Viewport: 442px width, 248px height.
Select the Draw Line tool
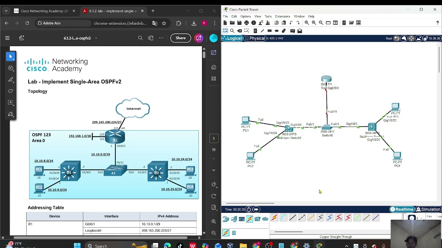(262, 31)
